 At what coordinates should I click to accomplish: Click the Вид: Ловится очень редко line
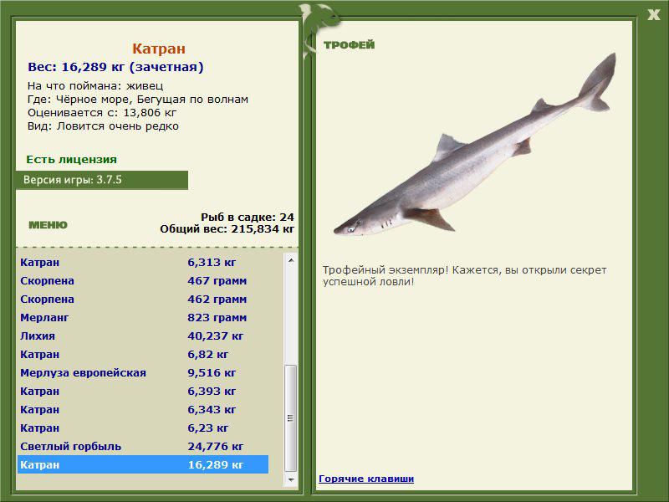click(x=103, y=126)
